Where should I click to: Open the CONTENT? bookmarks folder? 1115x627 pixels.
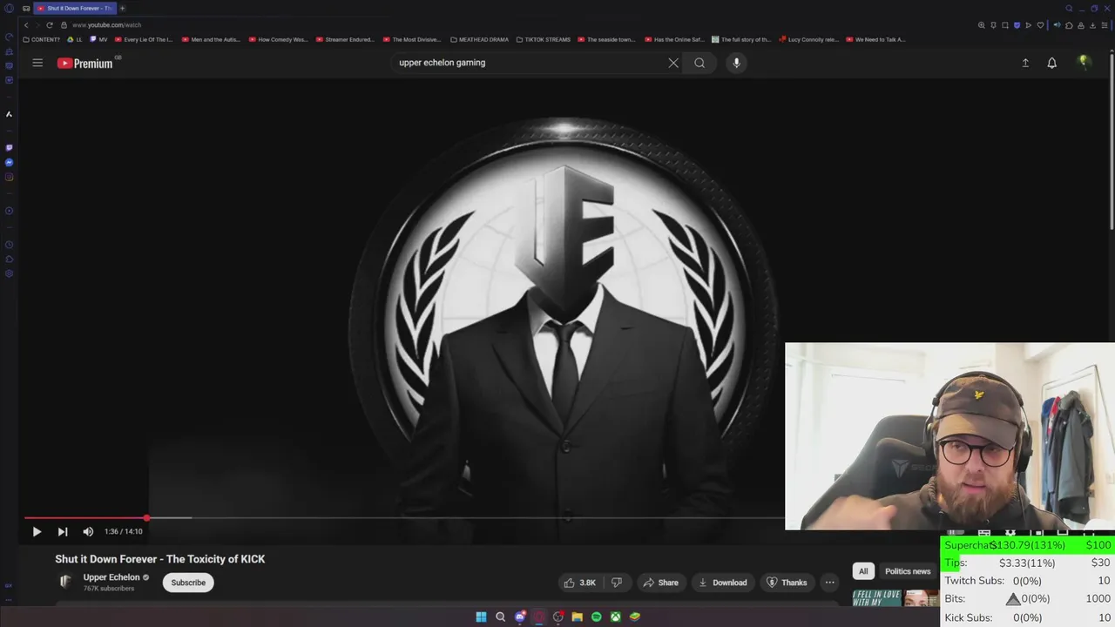42,39
